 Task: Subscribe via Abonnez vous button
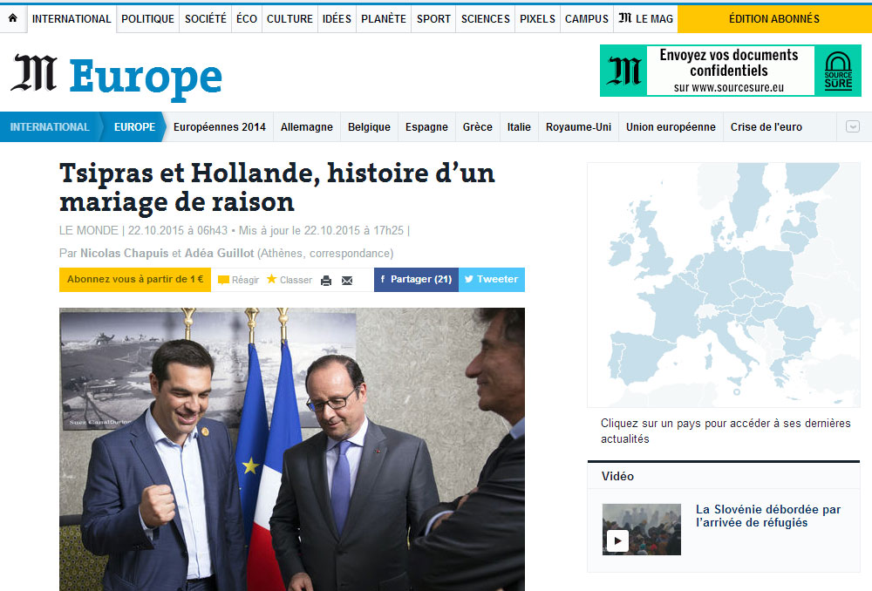135,279
